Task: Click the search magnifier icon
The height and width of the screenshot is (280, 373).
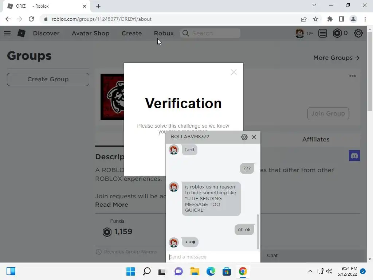Action: pos(186,33)
